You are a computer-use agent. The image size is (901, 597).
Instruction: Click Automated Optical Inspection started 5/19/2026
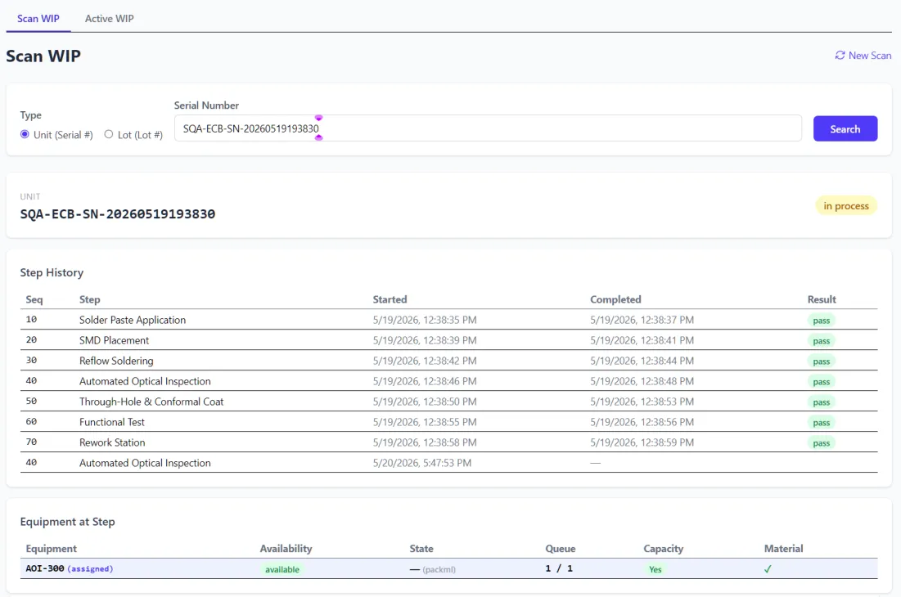pyautogui.click(x=145, y=381)
